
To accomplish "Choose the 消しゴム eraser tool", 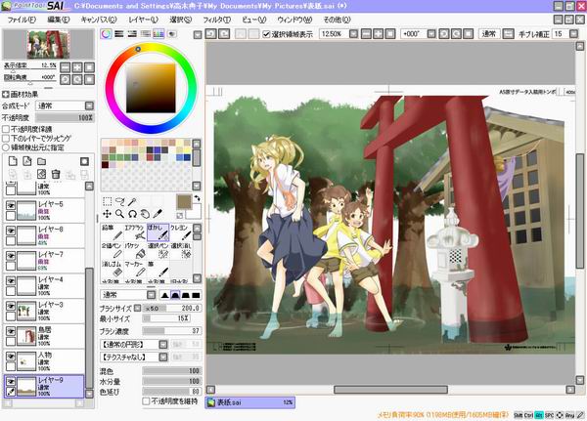I will 113,269.
